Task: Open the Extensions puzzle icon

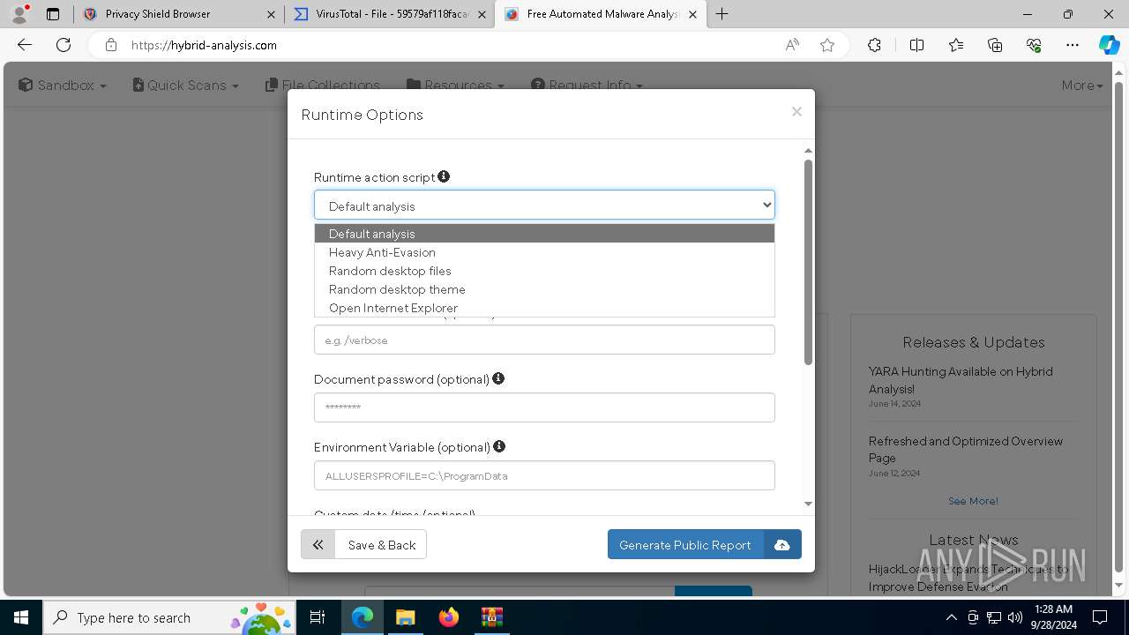Action: click(x=874, y=45)
